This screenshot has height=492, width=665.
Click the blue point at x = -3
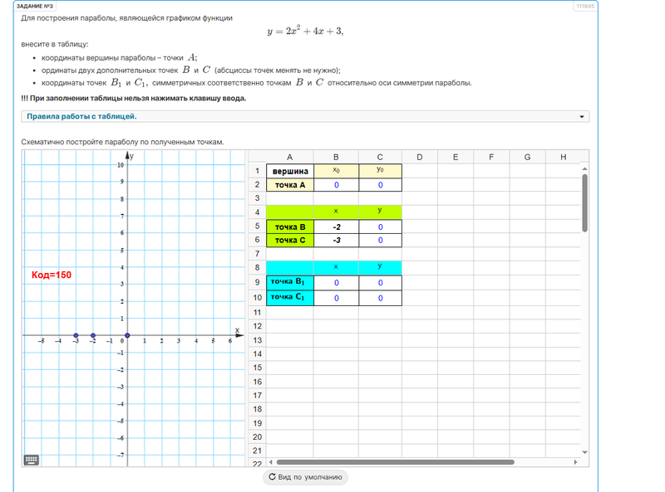coord(76,336)
